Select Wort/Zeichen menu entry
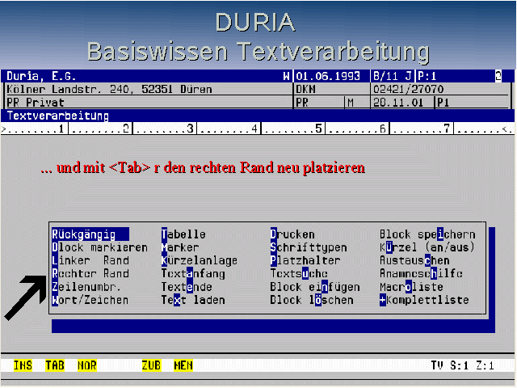Screen dimensions: 517x388 pos(90,300)
